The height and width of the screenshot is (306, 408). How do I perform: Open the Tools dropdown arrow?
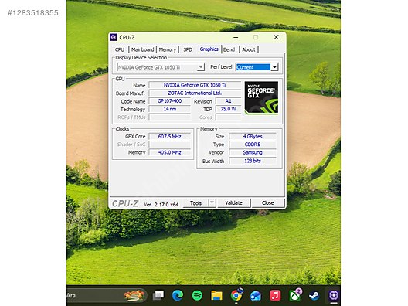click(x=212, y=202)
